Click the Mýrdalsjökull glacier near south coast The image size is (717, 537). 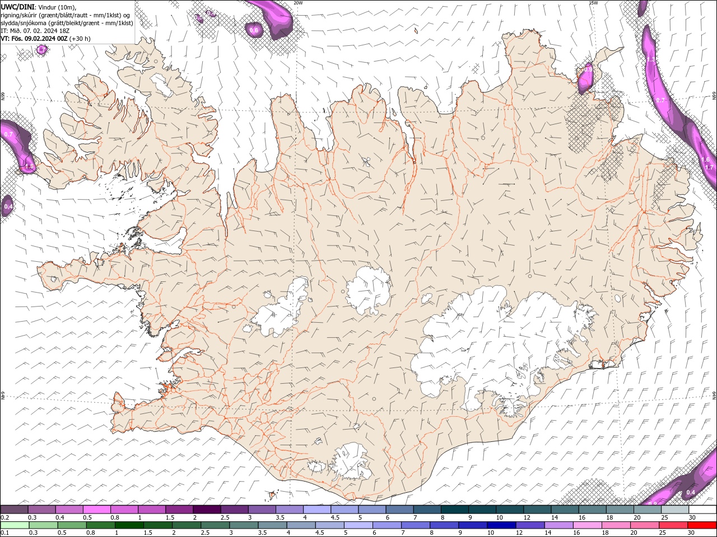click(352, 461)
